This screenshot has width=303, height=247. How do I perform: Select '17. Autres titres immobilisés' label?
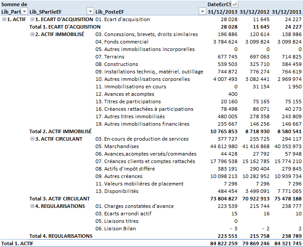130,116
